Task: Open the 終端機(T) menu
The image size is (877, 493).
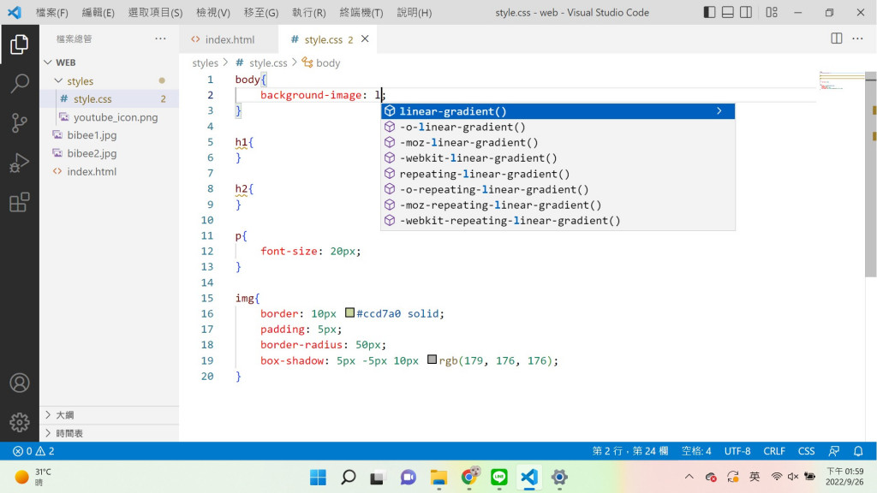Action: [361, 12]
